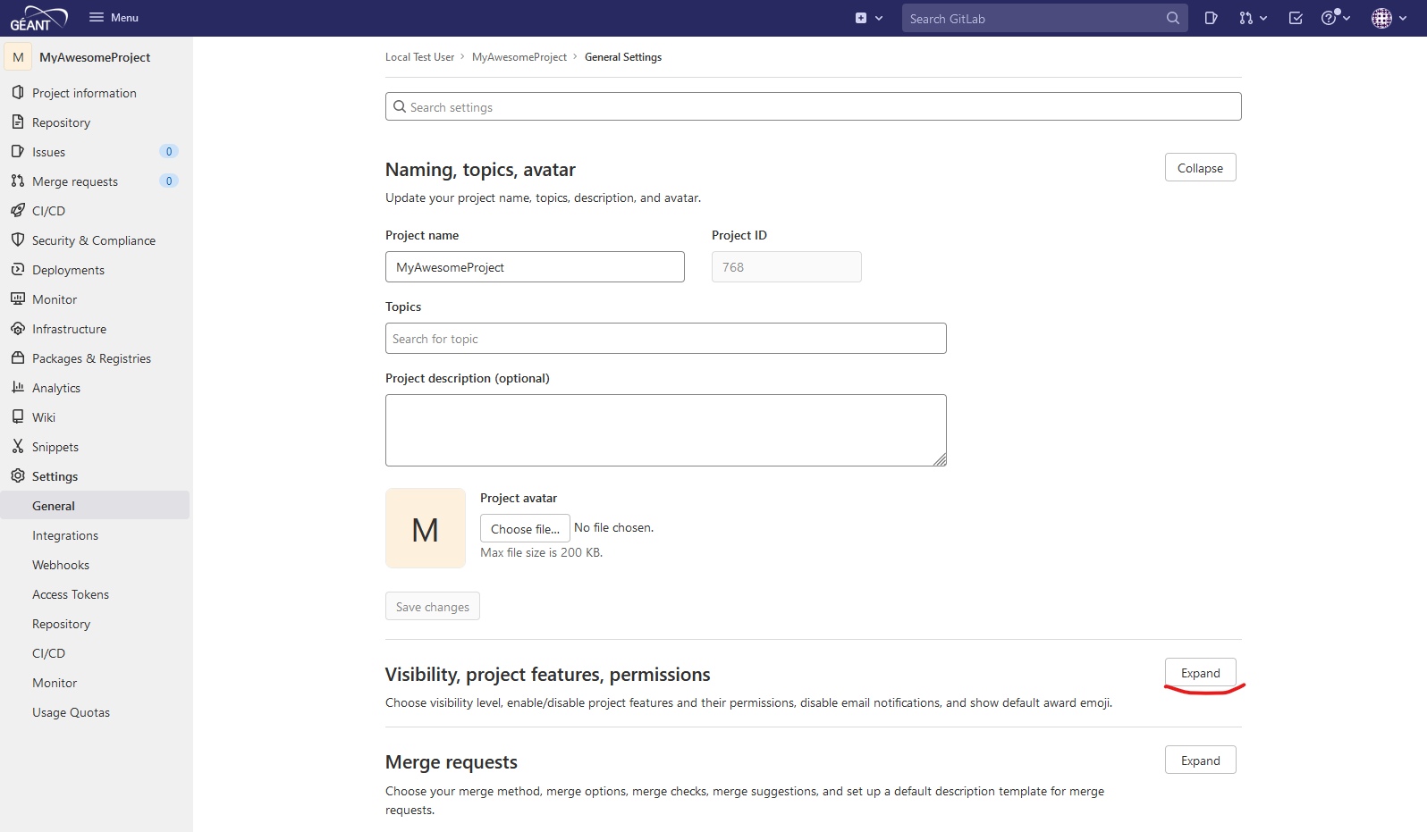
Task: Click the Merge requests count badge in sidebar
Action: 169,181
